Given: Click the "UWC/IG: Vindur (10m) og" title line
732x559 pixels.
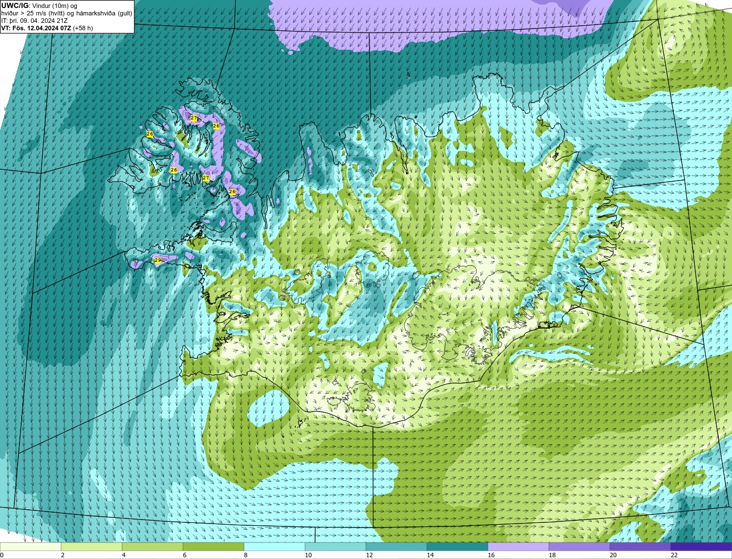Looking at the screenshot, I should (x=39, y=6).
